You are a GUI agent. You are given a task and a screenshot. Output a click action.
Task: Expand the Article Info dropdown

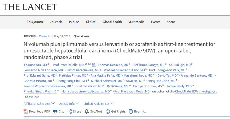click(x=69, y=103)
